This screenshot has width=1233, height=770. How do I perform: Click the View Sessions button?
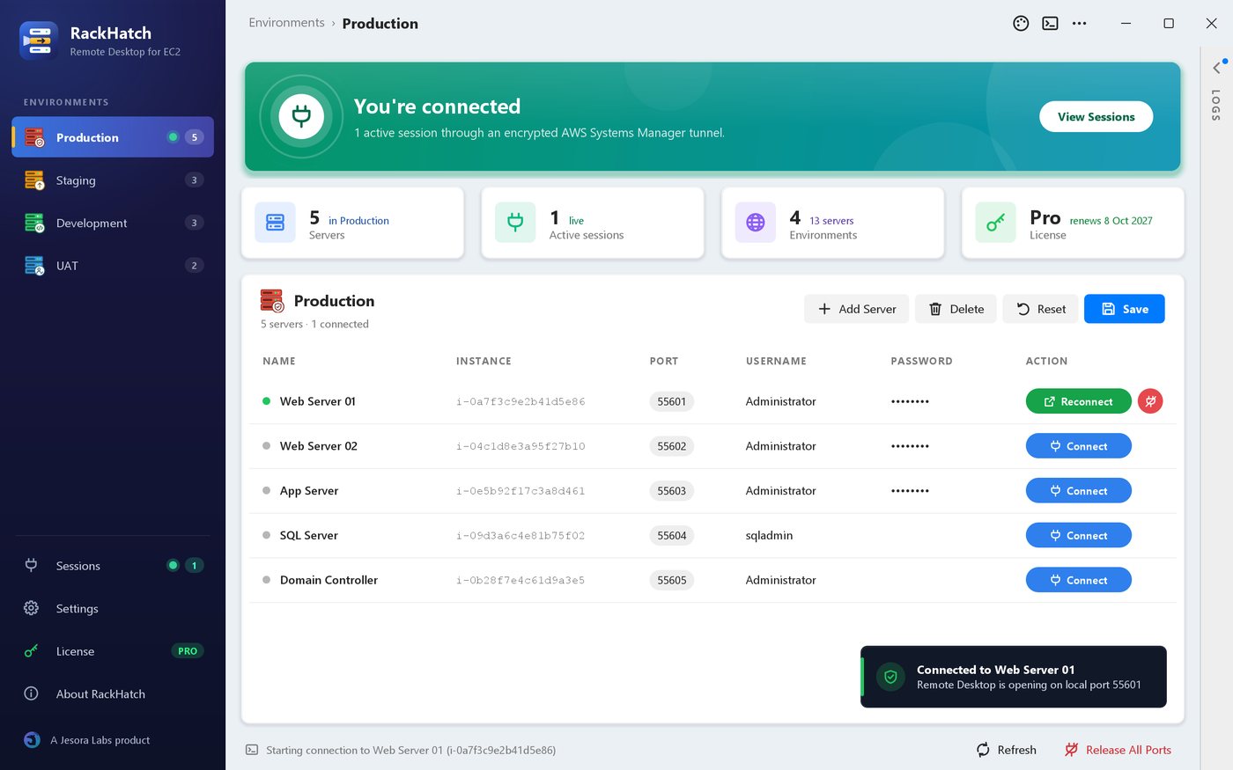coord(1096,117)
